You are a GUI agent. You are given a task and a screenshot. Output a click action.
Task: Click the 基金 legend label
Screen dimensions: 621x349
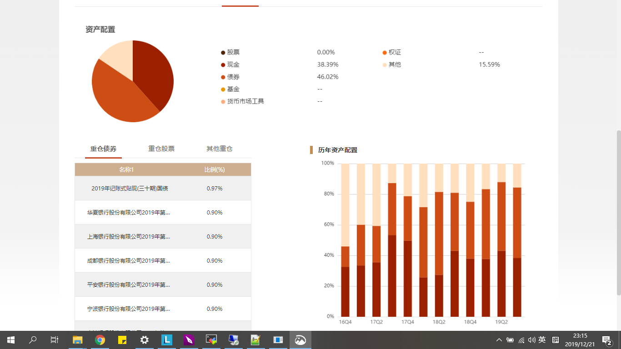click(x=233, y=89)
